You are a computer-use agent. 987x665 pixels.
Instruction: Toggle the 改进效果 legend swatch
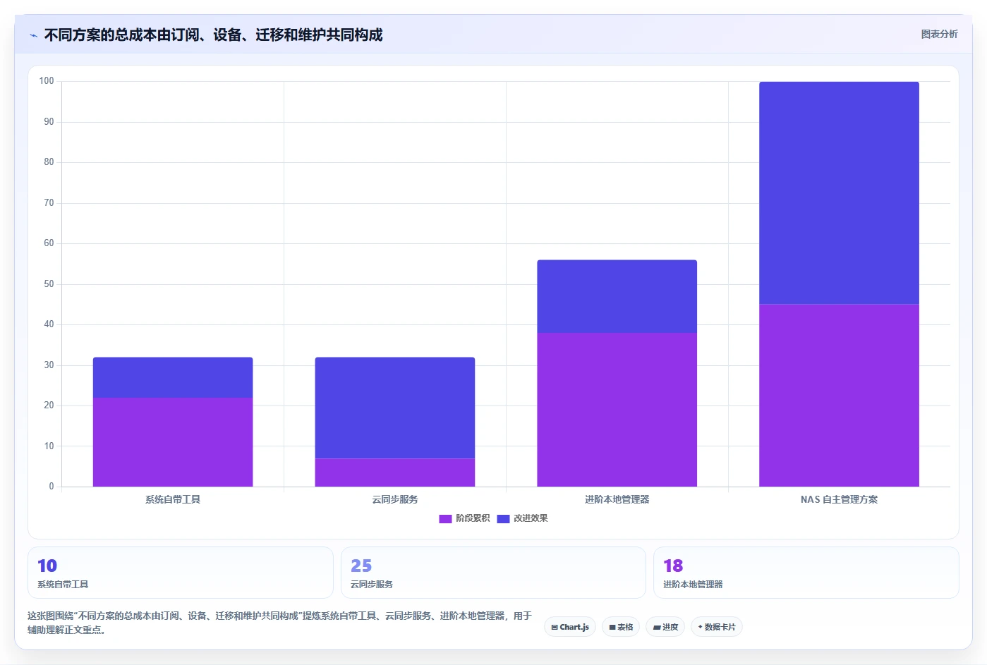(x=503, y=518)
